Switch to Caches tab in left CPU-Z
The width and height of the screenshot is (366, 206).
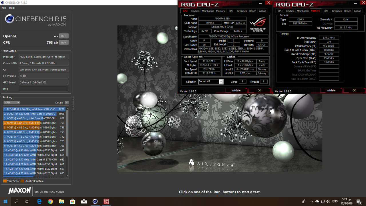(x=195, y=11)
